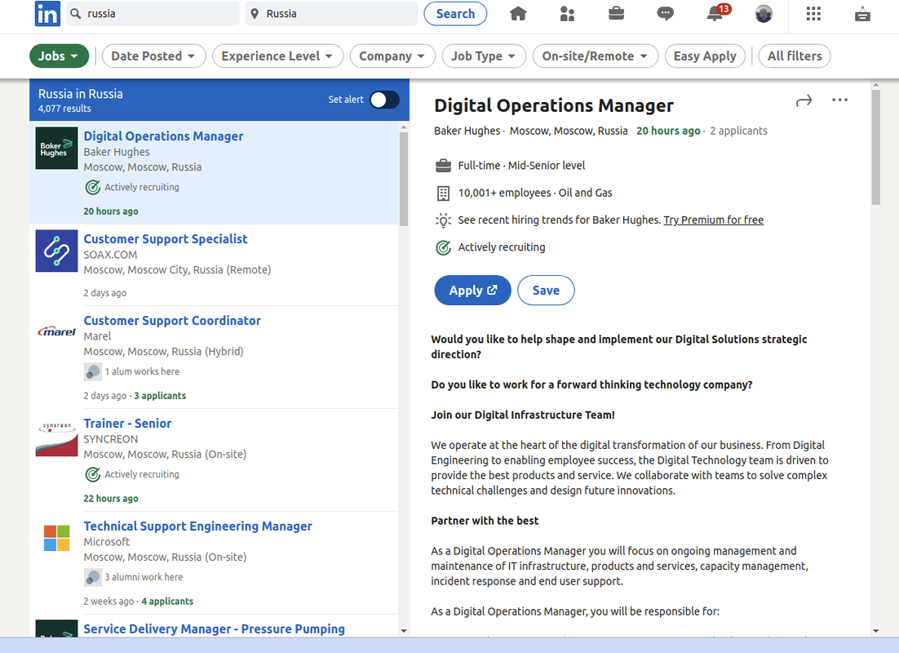Open the Messaging chat icon
899x653 pixels.
tap(665, 13)
